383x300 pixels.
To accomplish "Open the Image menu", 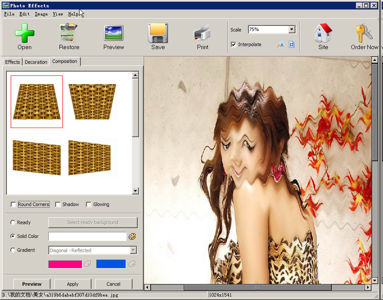I will tap(41, 14).
